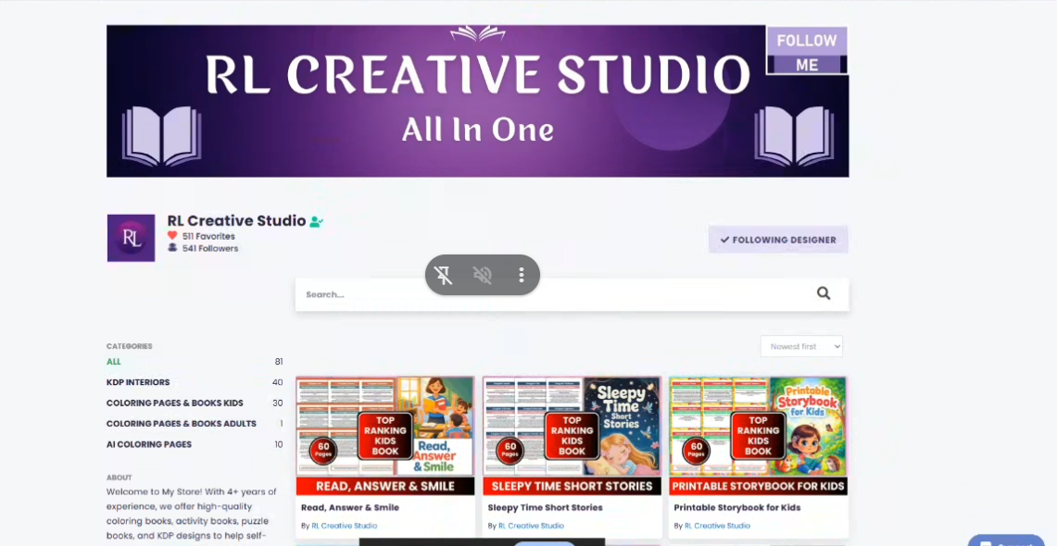Select the ALL category
The width and height of the screenshot is (1057, 546).
pos(114,362)
